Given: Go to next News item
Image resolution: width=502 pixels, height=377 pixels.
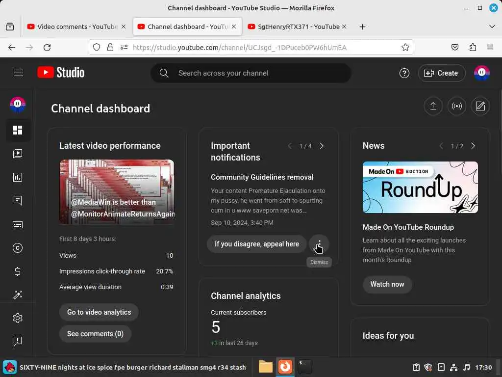Looking at the screenshot, I should [x=473, y=146].
